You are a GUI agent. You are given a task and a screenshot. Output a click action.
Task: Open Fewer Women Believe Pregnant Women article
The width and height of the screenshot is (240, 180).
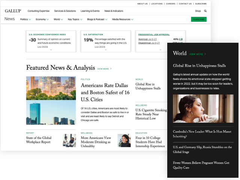pyautogui.click(x=201, y=165)
